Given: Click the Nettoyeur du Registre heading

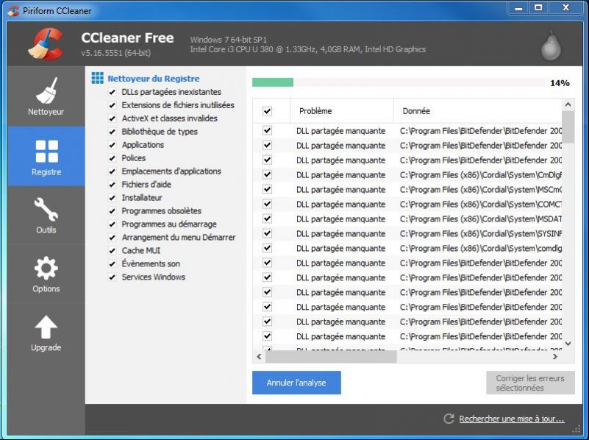Looking at the screenshot, I should click(x=154, y=79).
